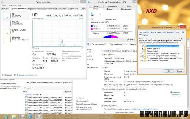Click the local disk drive icon in properties
Image resolution: width=190 pixels, height=119 pixels.
click(92, 14)
